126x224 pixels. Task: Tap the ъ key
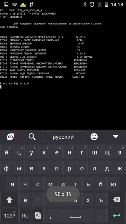[x=101, y=200]
